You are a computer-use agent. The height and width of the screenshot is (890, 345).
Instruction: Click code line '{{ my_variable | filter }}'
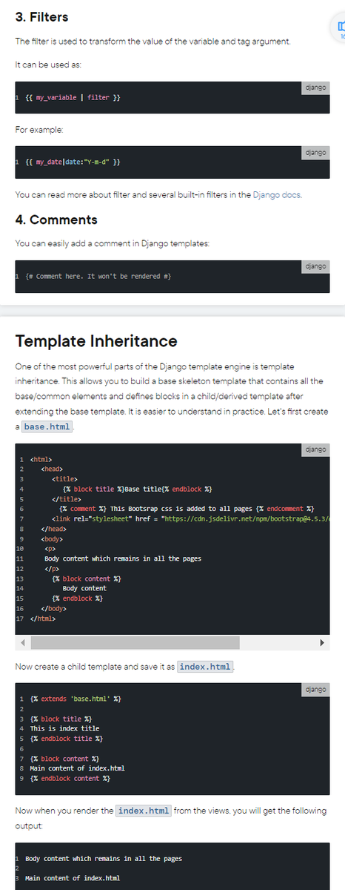[x=73, y=98]
